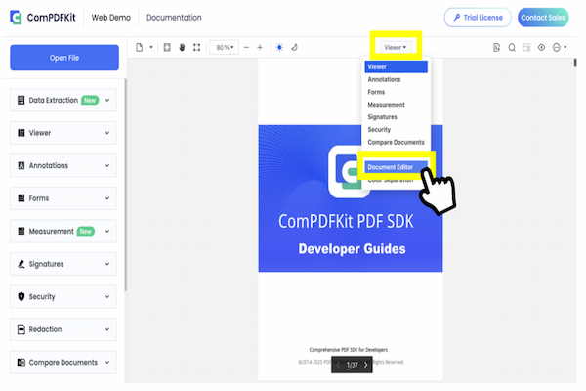
Task: Toggle the dark theme moon icon
Action: tap(295, 48)
